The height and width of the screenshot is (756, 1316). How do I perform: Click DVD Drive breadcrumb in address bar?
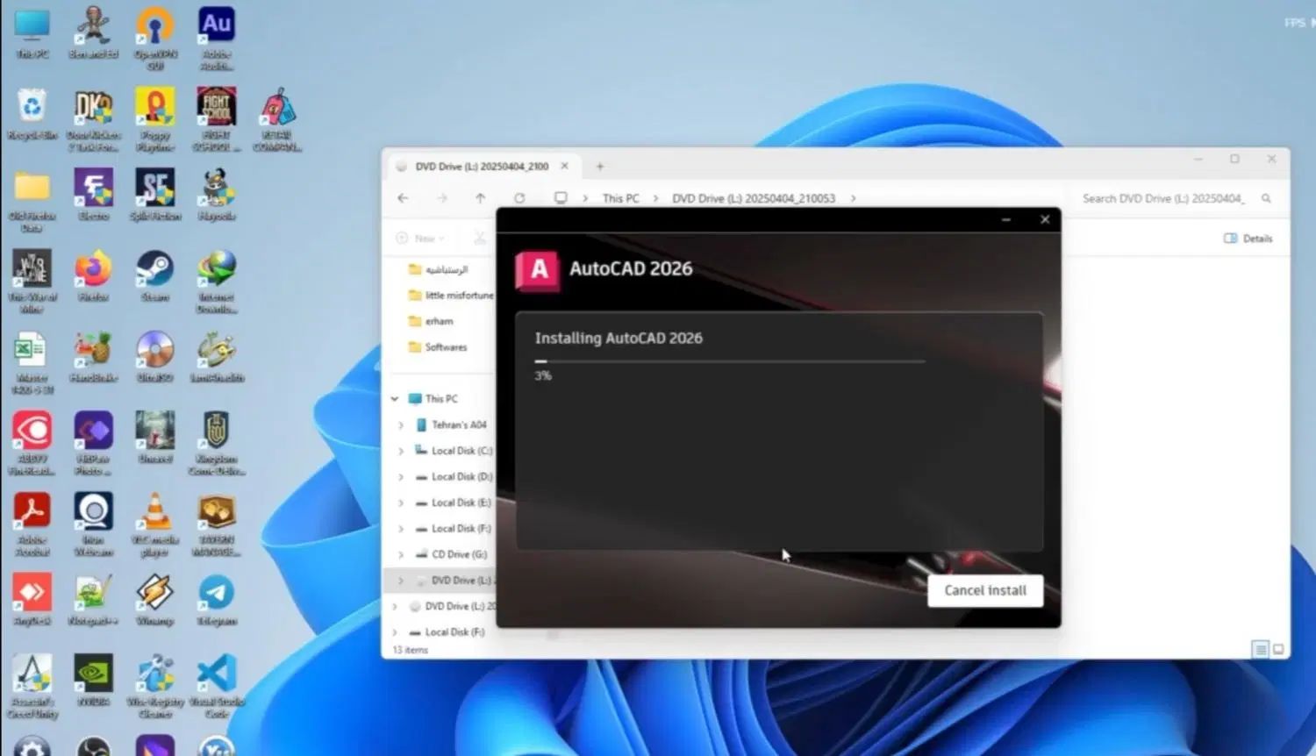click(x=753, y=198)
